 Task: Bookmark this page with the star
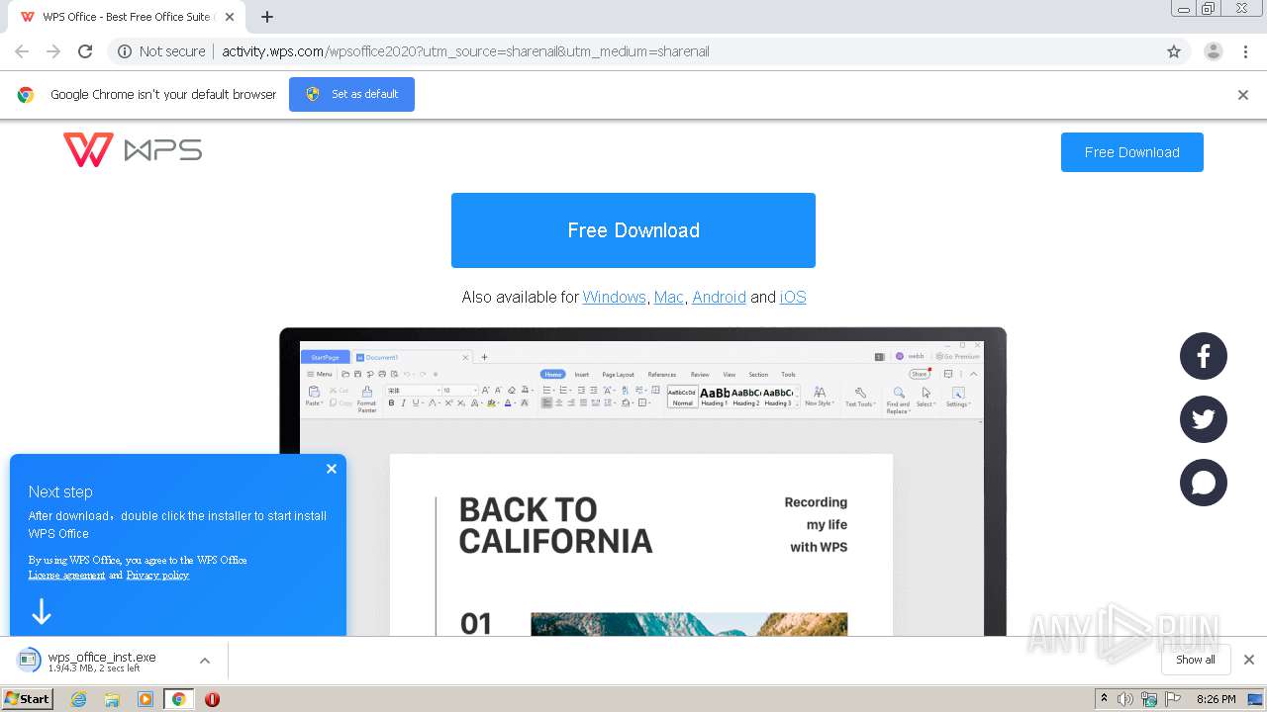pos(1174,51)
